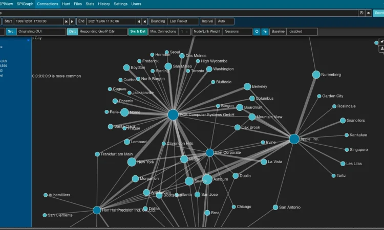
Task: Click the End time input field
Action: click(111, 21)
